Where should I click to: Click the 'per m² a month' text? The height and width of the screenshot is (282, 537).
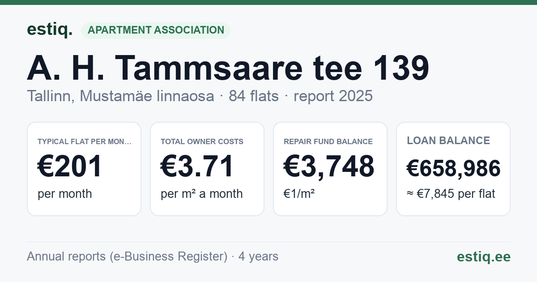click(x=202, y=194)
